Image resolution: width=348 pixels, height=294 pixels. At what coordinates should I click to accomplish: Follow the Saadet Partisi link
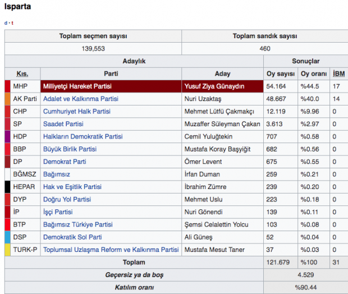coord(63,124)
